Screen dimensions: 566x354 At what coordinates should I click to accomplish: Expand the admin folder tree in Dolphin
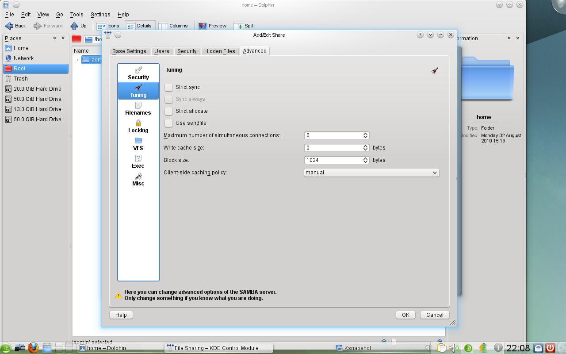click(x=77, y=60)
